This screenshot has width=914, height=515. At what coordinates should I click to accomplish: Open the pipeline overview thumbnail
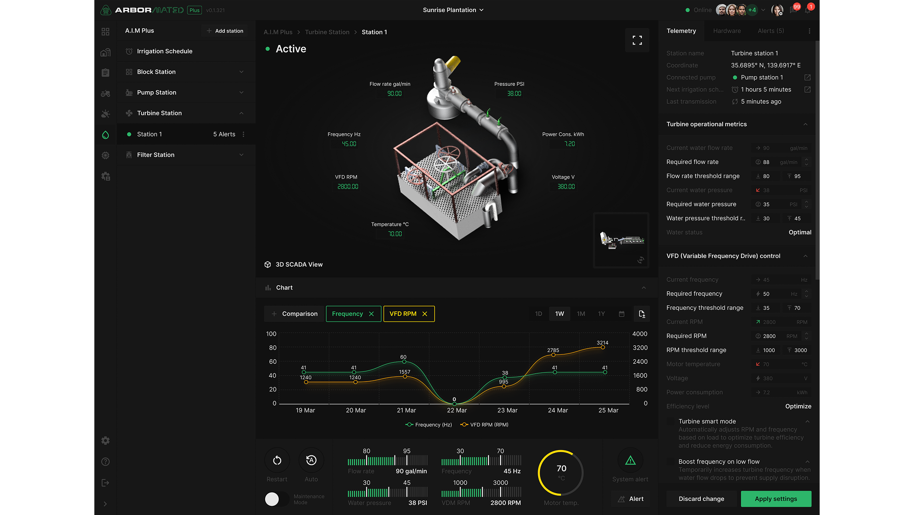[621, 240]
